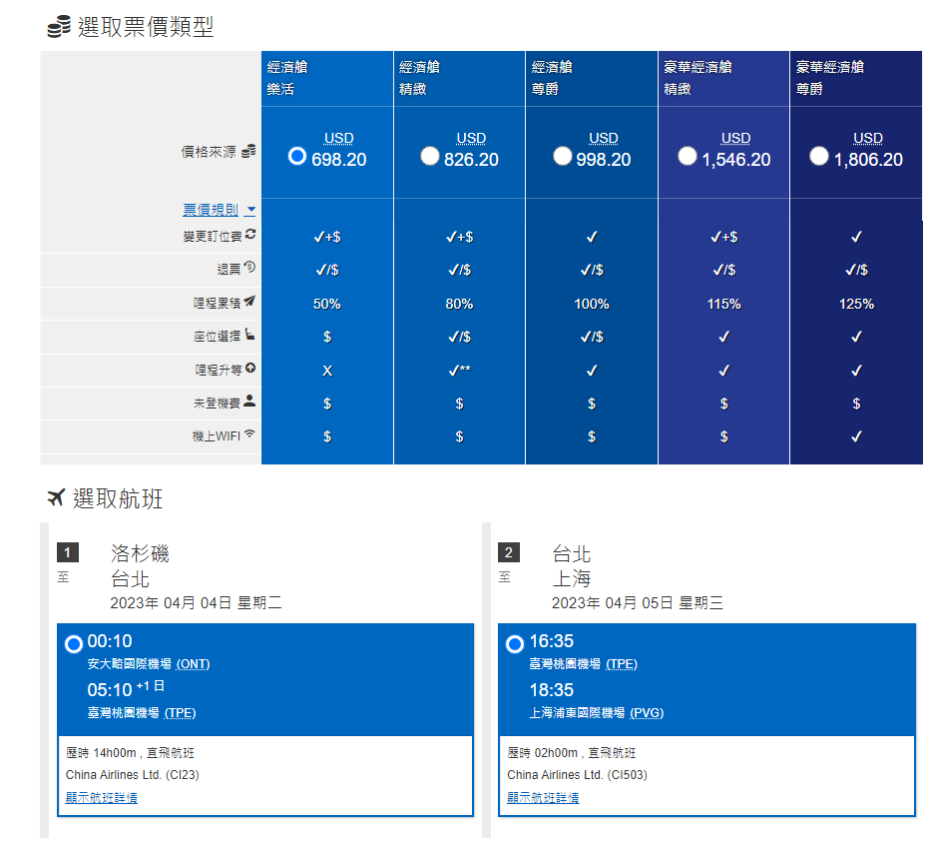The width and height of the screenshot is (930, 842).
Task: Click the PVG airport code link
Action: 647,713
